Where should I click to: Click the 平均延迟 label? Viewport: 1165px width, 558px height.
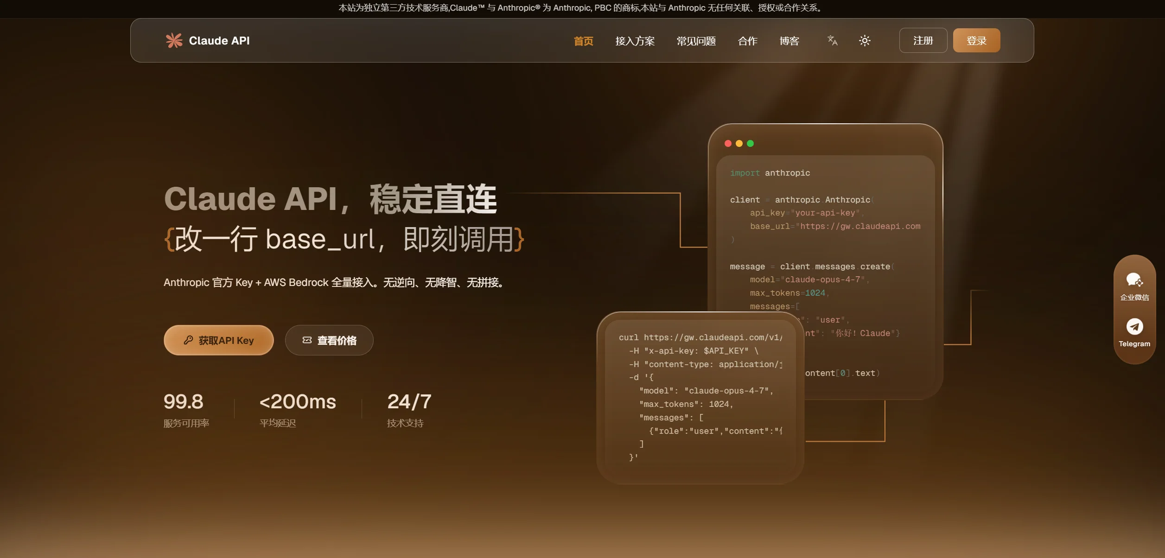(278, 423)
